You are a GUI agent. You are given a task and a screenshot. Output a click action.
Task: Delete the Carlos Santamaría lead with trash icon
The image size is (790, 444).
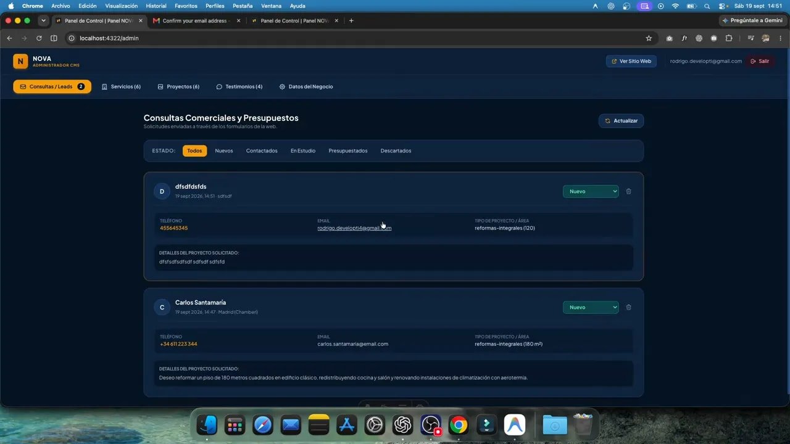pos(628,307)
